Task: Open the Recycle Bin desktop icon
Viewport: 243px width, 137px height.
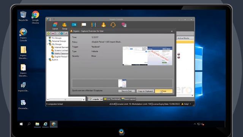Action: tap(23, 16)
